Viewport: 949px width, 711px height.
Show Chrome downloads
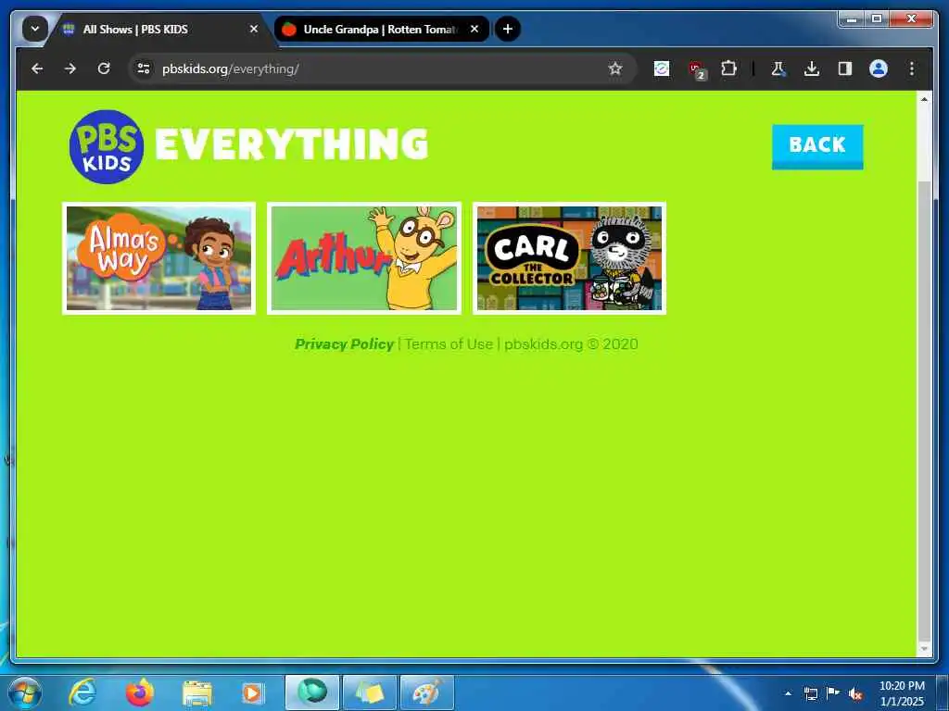[x=812, y=69]
